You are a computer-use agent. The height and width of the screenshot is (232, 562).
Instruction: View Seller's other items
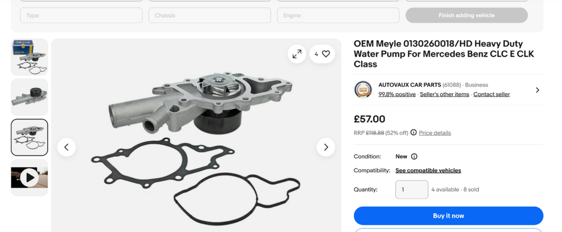[444, 94]
